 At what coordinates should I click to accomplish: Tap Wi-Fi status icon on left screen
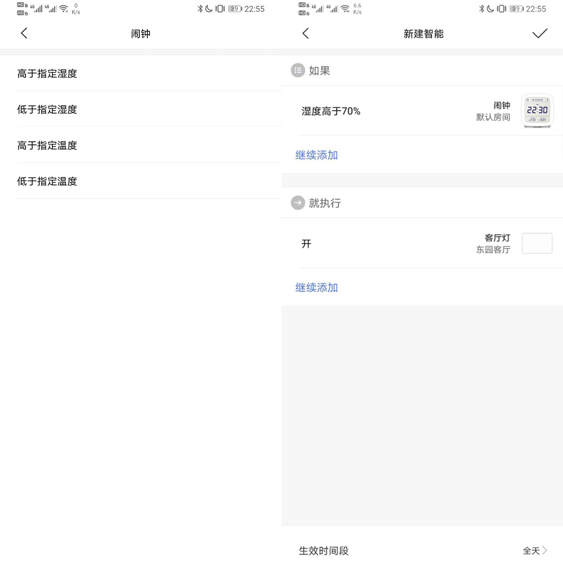pyautogui.click(x=64, y=9)
